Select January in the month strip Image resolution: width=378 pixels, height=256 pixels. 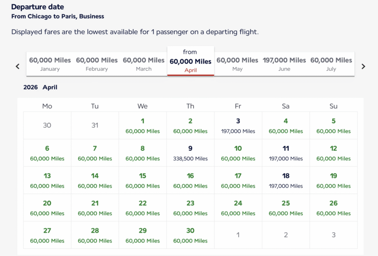(50, 64)
